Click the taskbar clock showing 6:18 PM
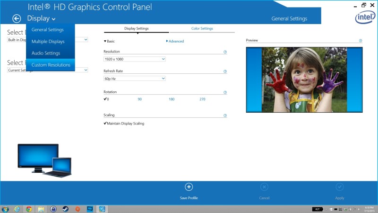378x213 pixels. (369, 209)
